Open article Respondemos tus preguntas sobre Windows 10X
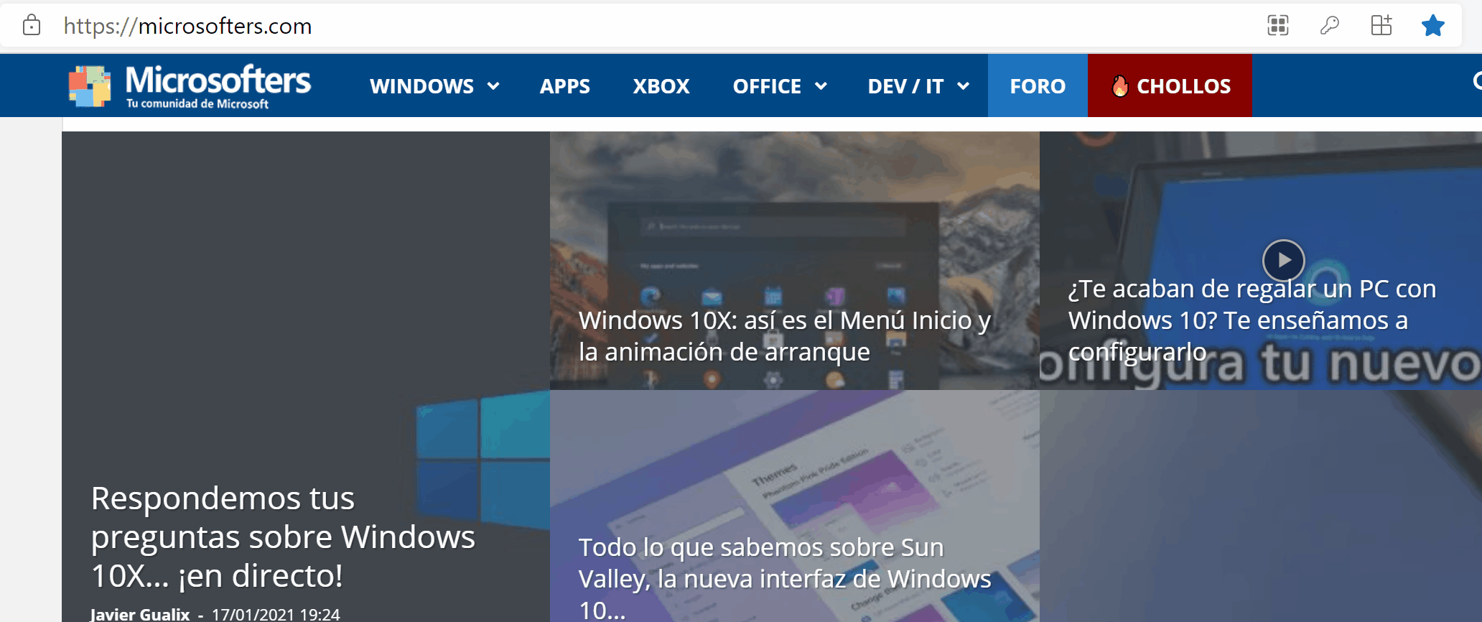1482x622 pixels. [x=283, y=537]
